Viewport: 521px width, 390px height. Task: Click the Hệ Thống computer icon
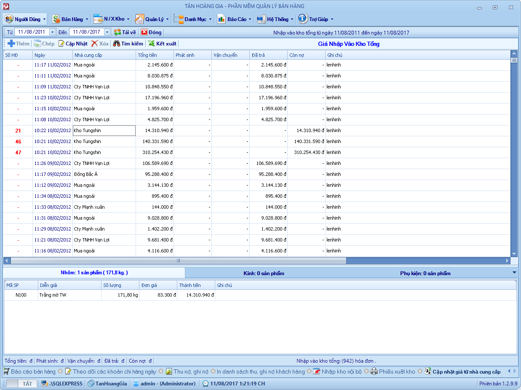pyautogui.click(x=261, y=19)
